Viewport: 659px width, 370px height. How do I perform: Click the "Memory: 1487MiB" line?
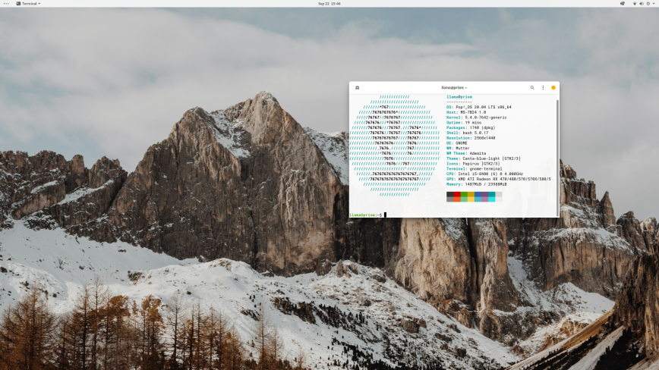(x=477, y=184)
